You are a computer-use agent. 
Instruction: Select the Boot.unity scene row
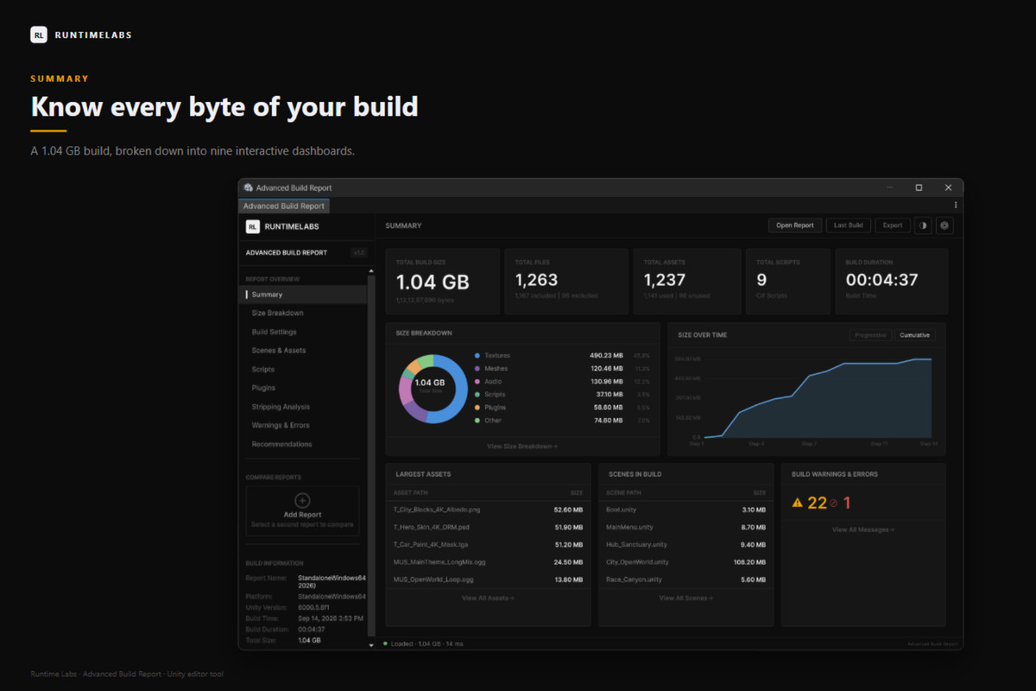[685, 510]
